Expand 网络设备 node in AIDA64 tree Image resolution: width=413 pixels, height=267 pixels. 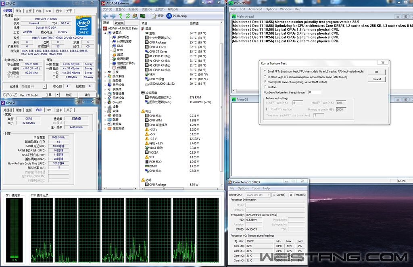(x=105, y=98)
